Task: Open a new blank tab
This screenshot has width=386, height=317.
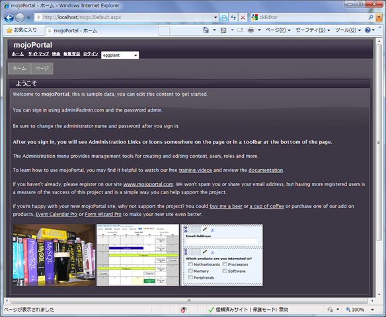Action: (x=164, y=31)
